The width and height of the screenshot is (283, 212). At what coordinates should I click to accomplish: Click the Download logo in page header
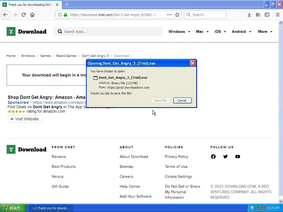point(27,31)
